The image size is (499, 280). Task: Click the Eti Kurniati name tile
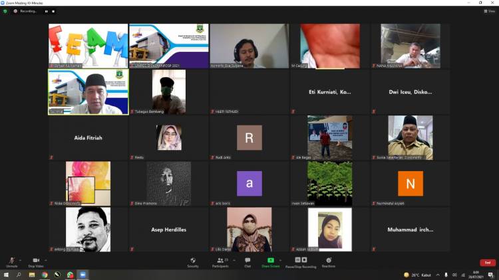(x=330, y=92)
